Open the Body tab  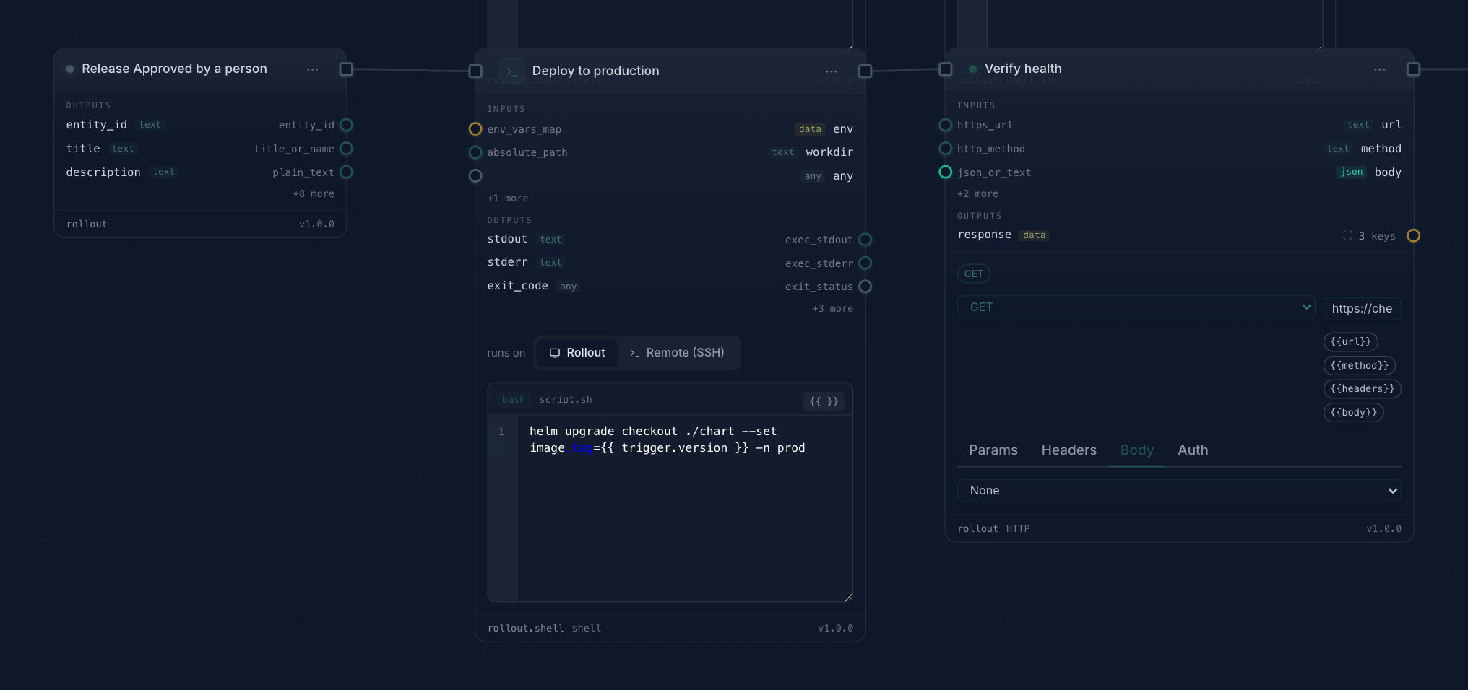click(1136, 450)
